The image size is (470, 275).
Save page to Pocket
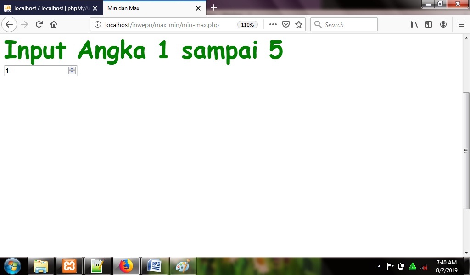click(286, 25)
